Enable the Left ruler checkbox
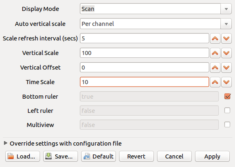The height and width of the screenshot is (167, 235). [227, 110]
